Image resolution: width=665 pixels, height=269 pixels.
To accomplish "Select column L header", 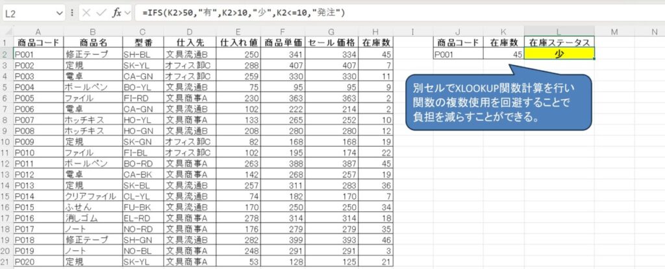I will tap(559, 31).
